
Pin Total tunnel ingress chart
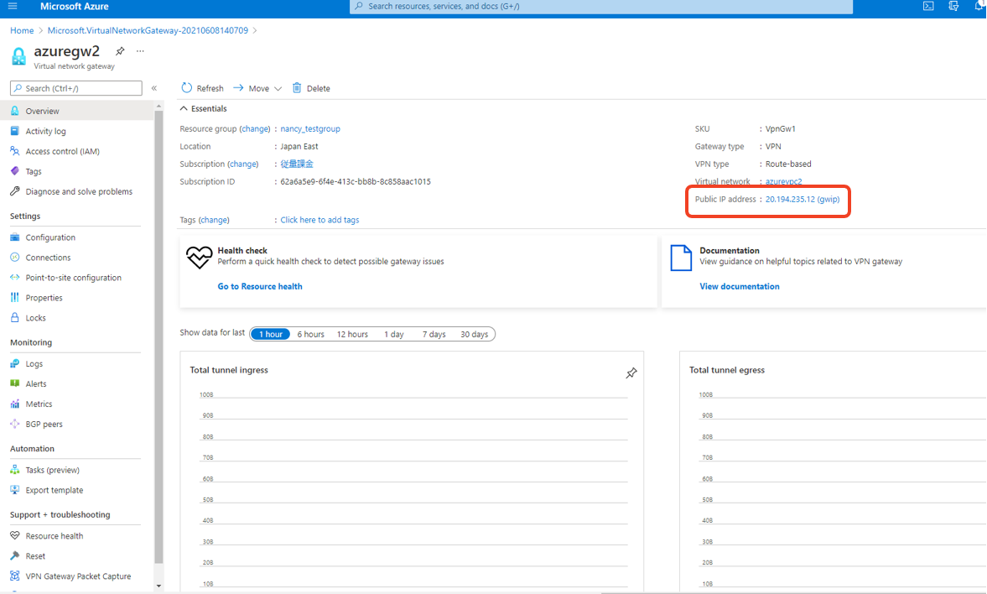(631, 373)
